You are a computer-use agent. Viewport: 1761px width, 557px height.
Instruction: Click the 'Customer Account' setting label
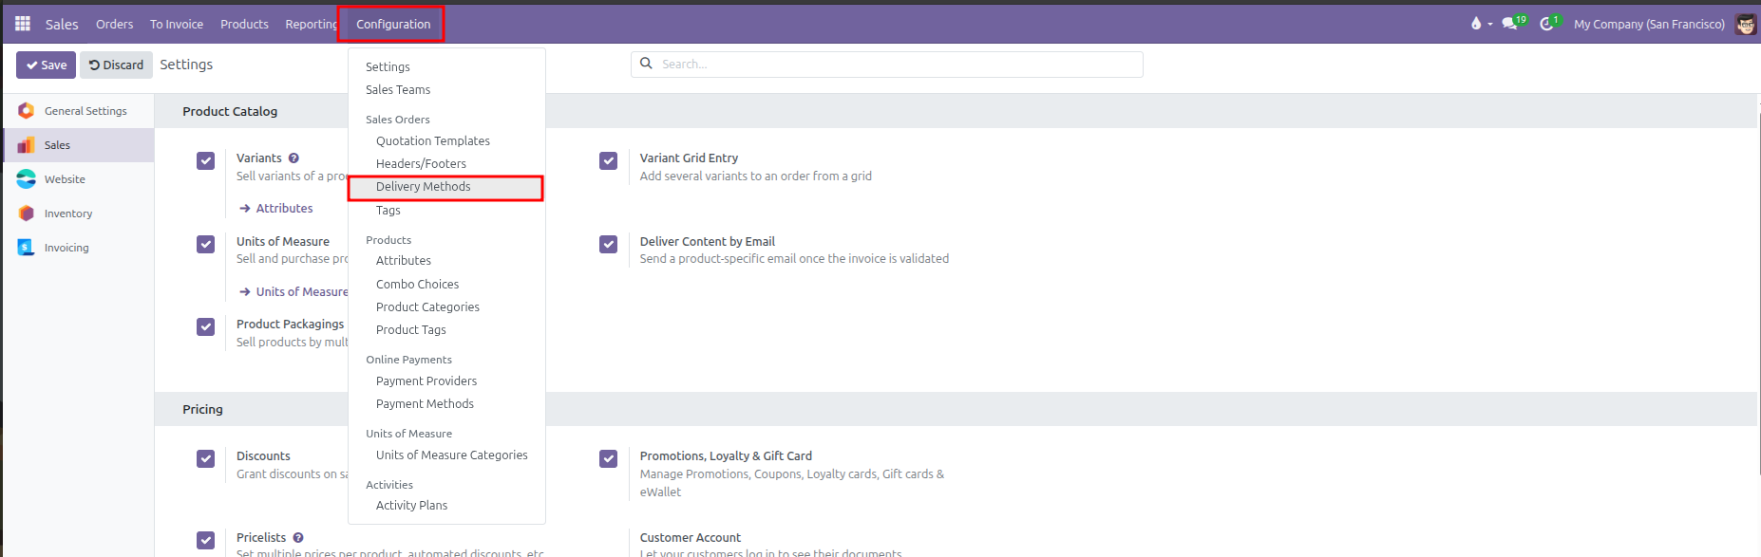(x=690, y=537)
